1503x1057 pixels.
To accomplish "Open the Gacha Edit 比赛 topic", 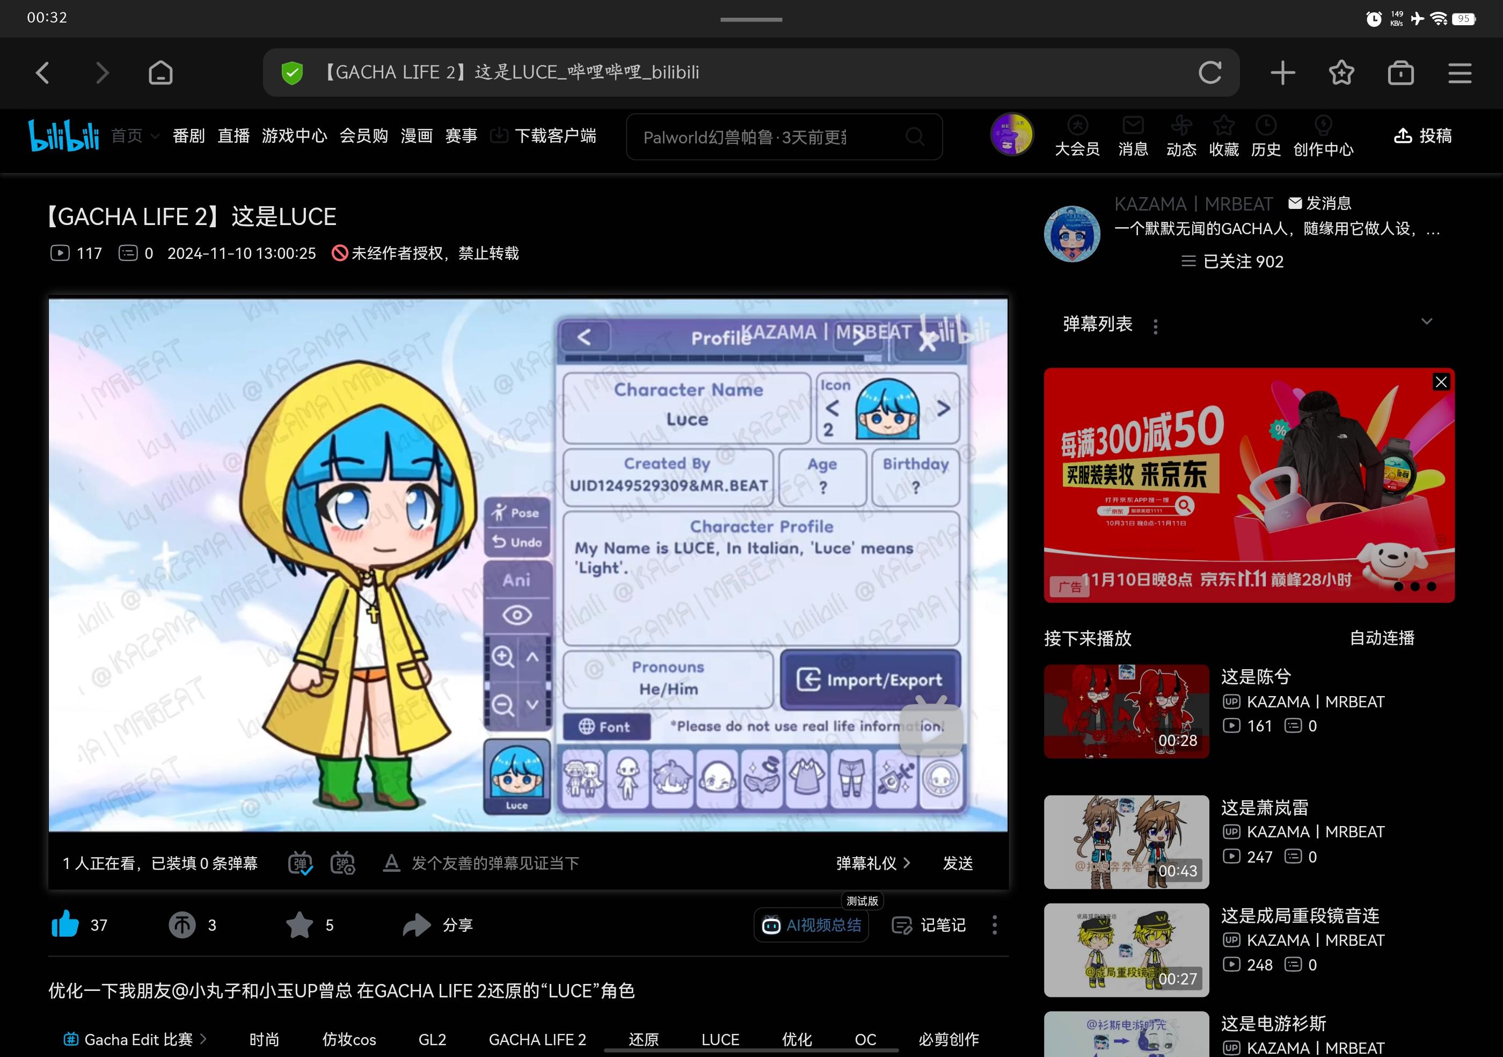I will [135, 1039].
